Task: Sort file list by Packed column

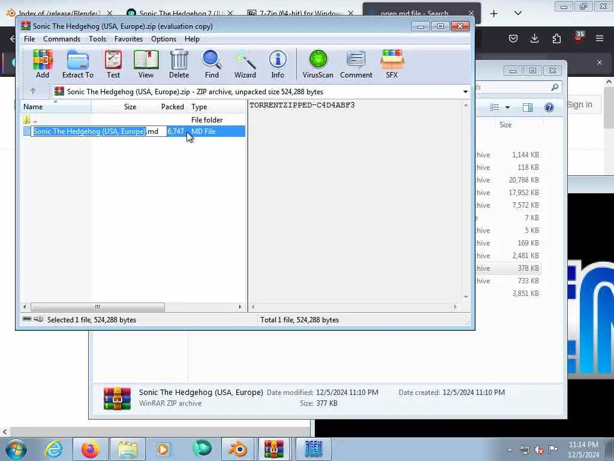Action: [164, 107]
